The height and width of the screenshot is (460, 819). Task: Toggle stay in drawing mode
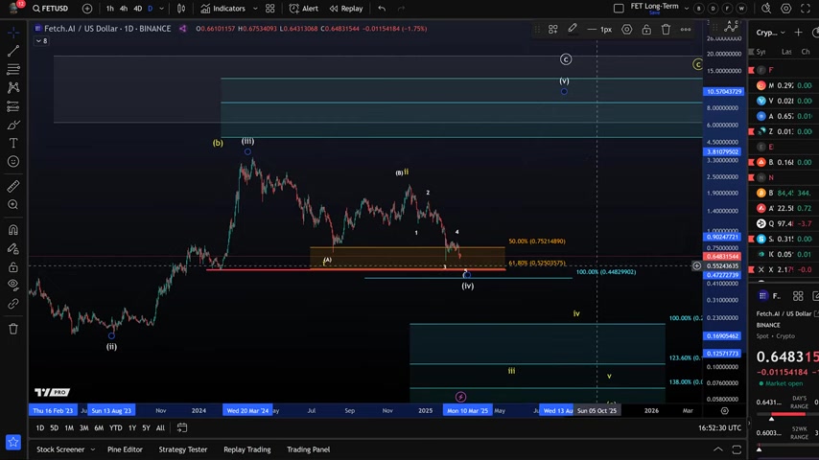click(x=13, y=248)
